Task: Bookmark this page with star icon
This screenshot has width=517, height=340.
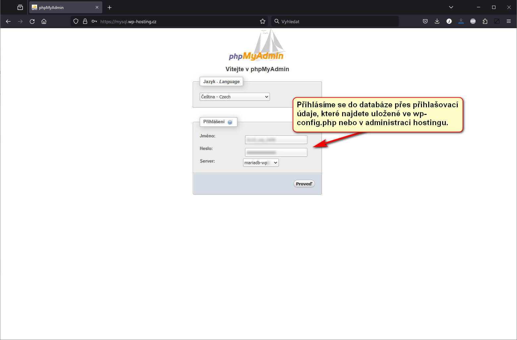Action: point(263,22)
